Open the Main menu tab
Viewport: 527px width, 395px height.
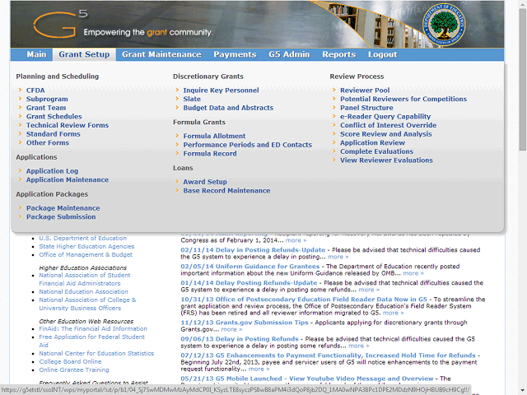click(x=36, y=54)
